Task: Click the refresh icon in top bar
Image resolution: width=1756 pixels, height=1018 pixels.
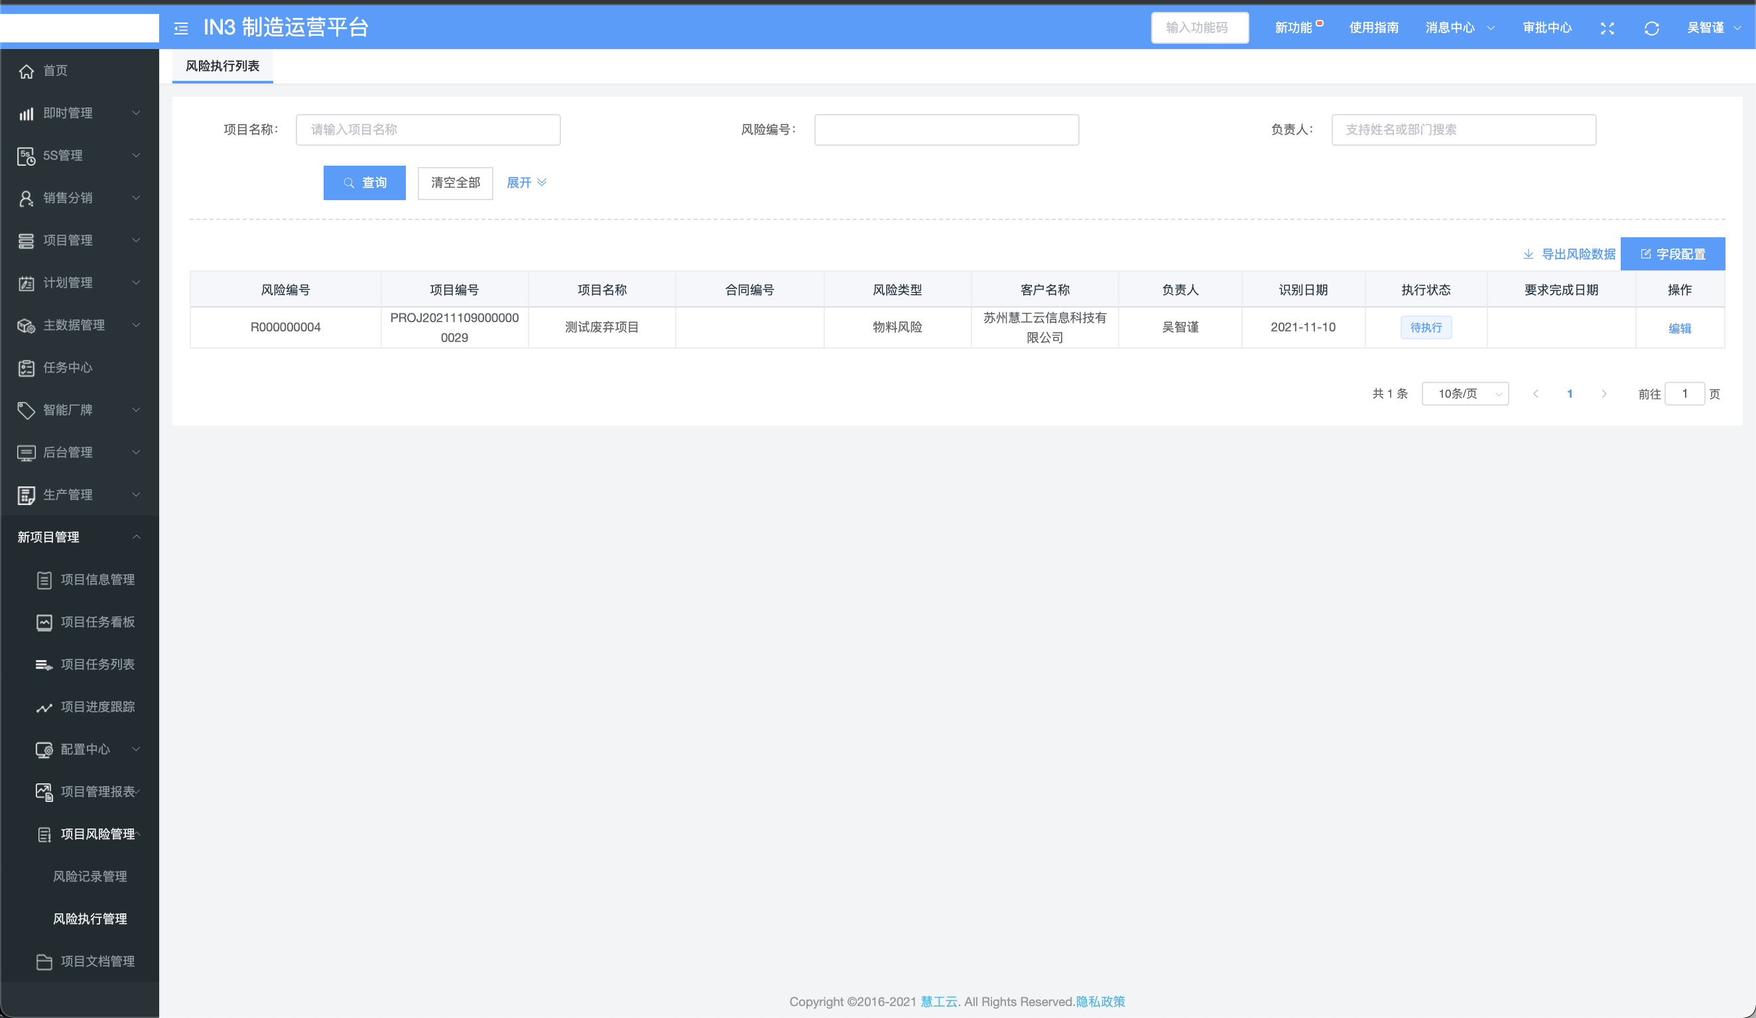Action: pyautogui.click(x=1651, y=28)
